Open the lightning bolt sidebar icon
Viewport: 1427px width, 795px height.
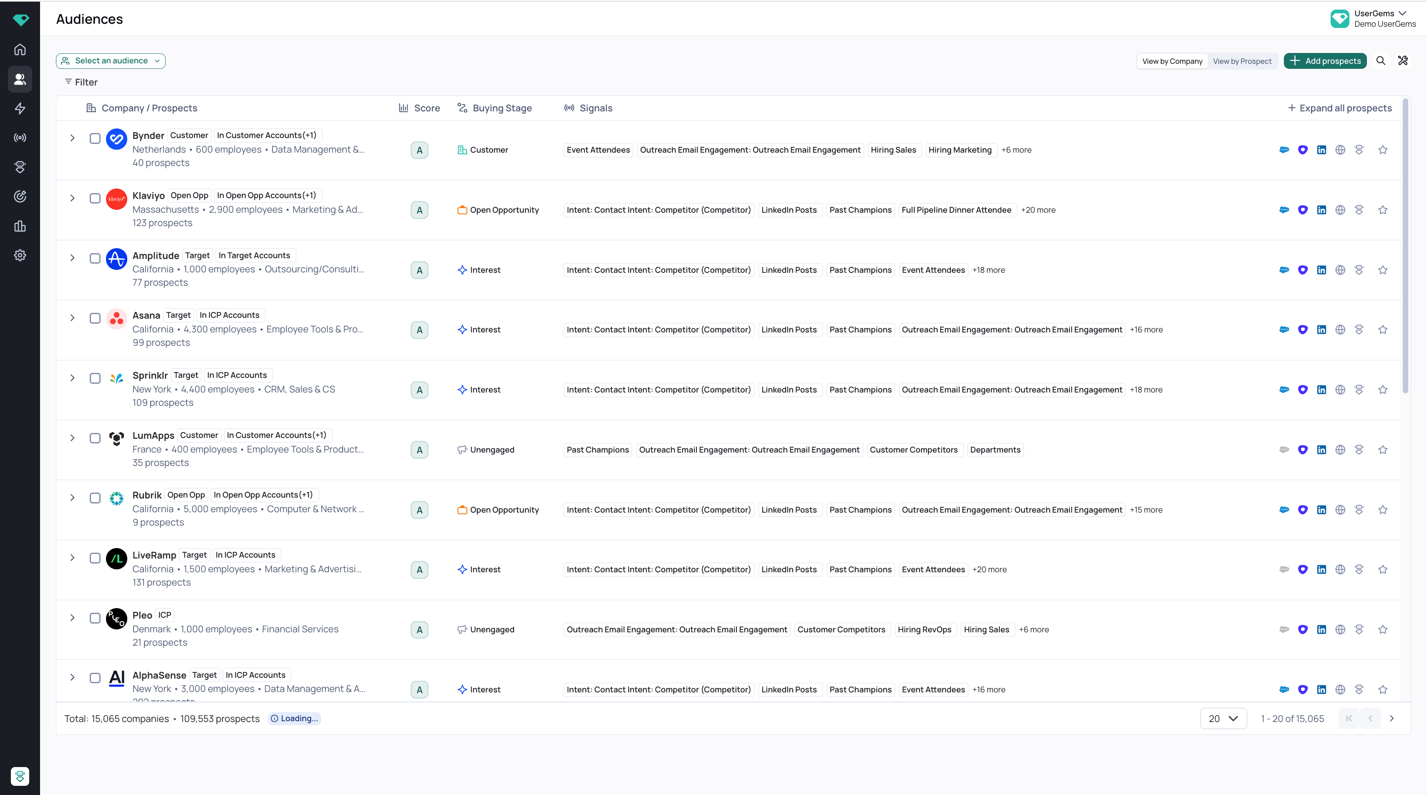20,108
